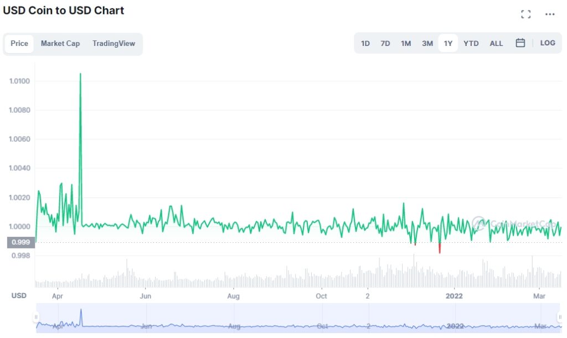Toggle LOG scale on the chart
Image resolution: width=567 pixels, height=338 pixels.
[x=548, y=43]
